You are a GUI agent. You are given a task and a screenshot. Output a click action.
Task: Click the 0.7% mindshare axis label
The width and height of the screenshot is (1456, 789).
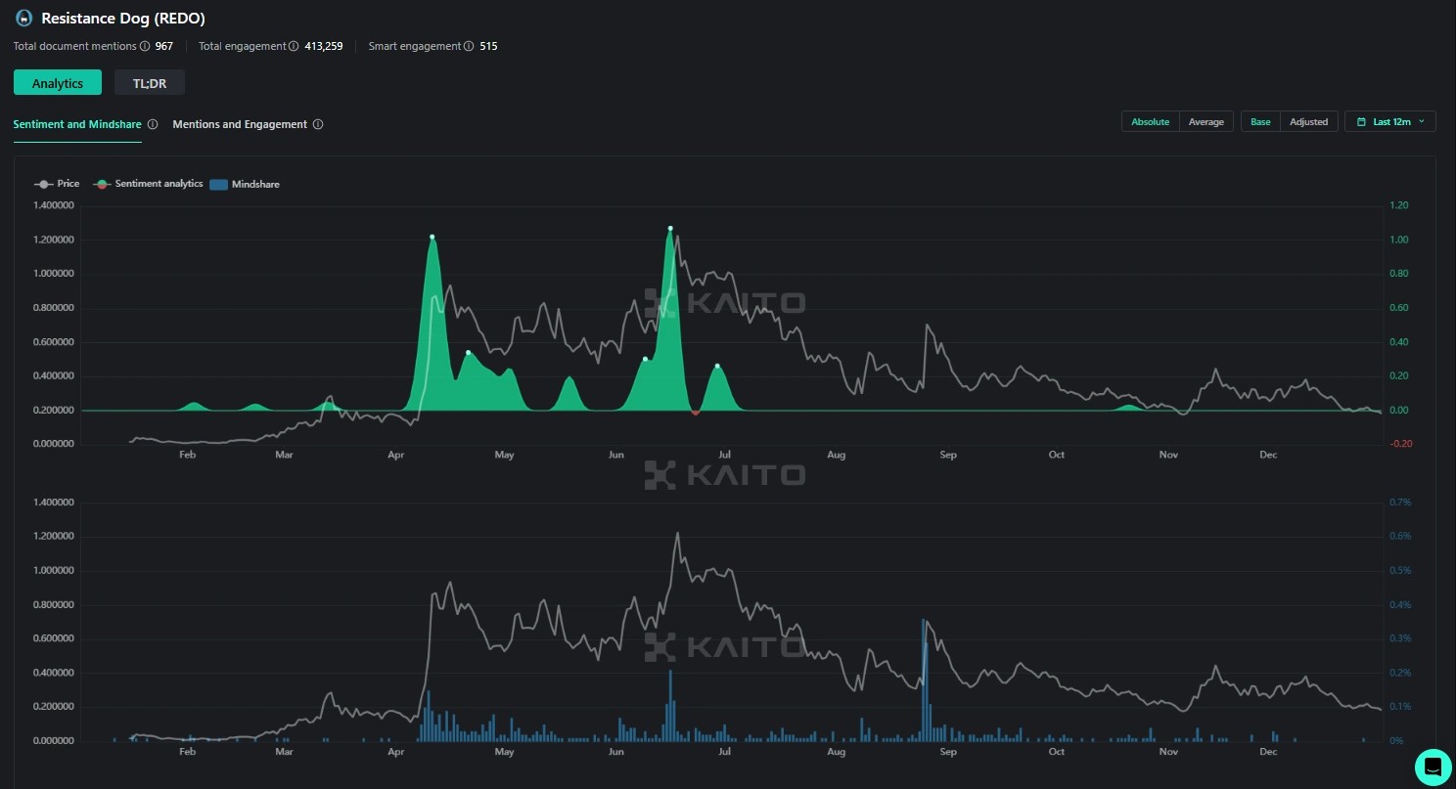click(x=1400, y=503)
